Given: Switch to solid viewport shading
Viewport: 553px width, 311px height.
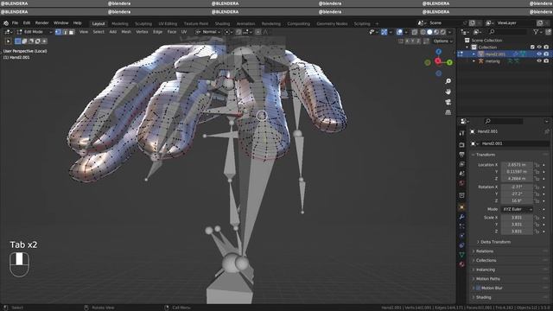Looking at the screenshot, I should click(429, 32).
